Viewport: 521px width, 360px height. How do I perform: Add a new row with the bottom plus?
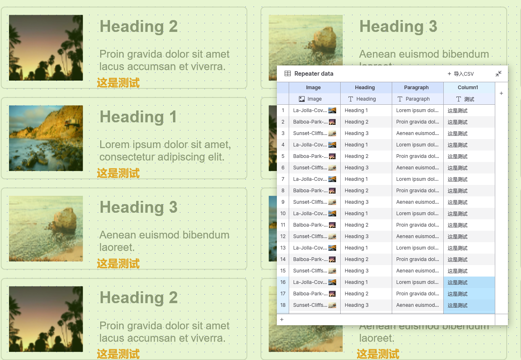282,319
